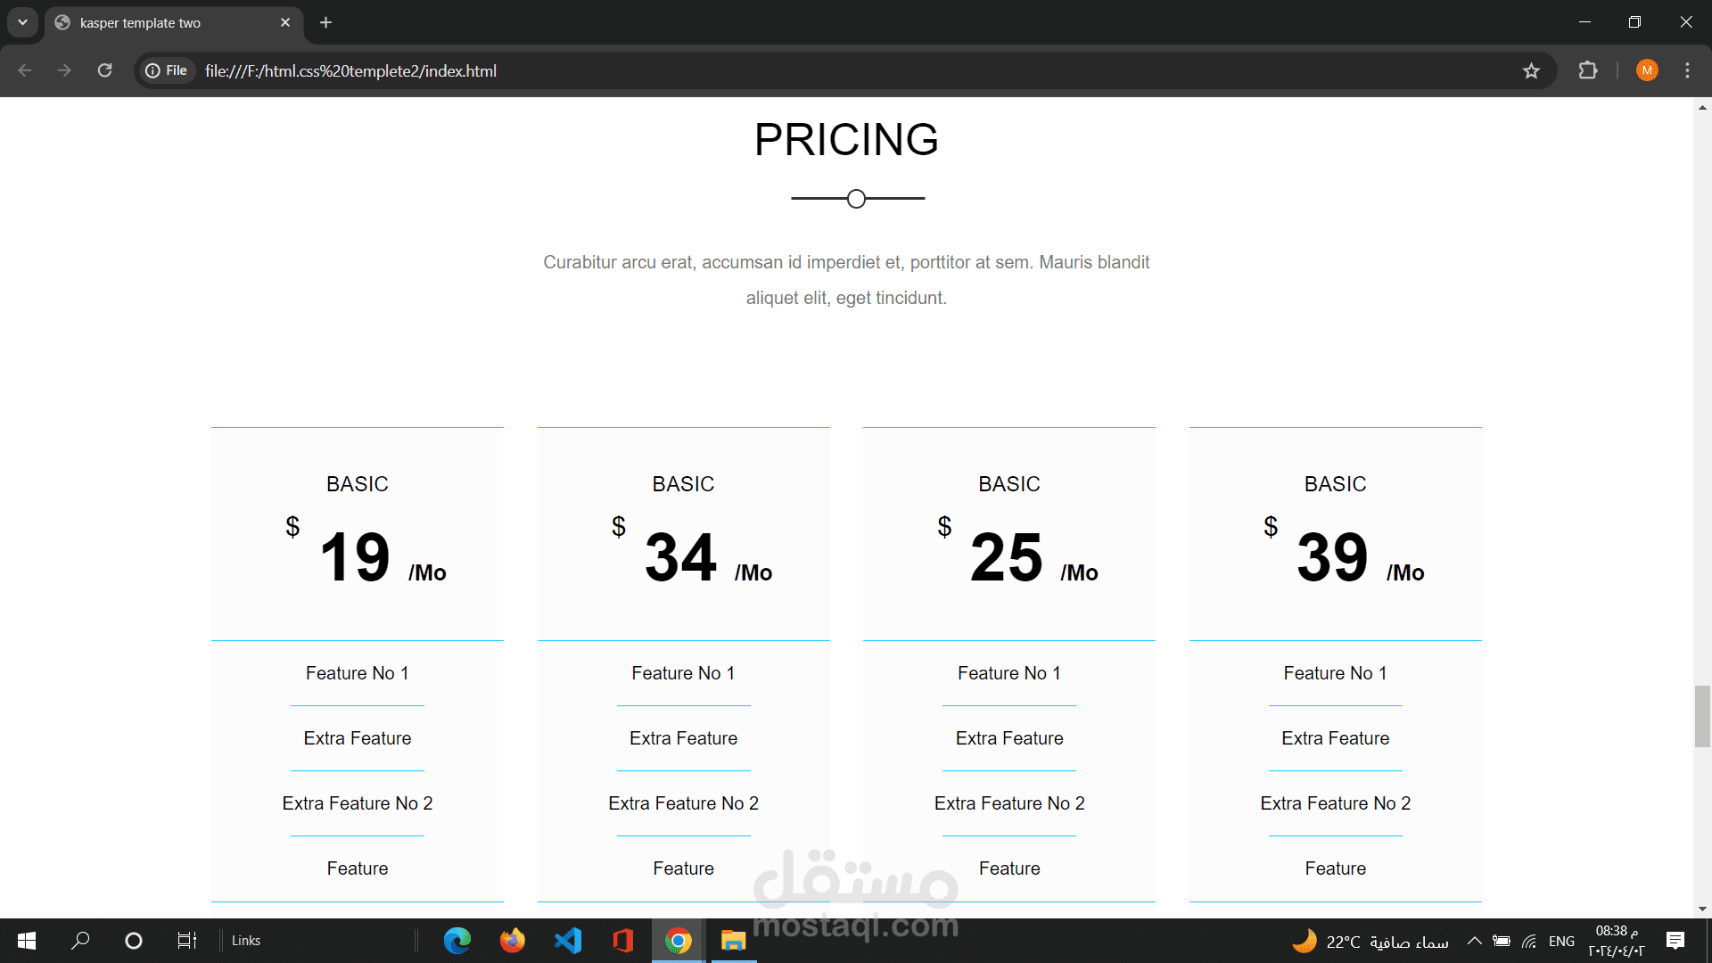Open the Chrome profile avatar M
Viewport: 1712px width, 963px height.
pos(1647,70)
